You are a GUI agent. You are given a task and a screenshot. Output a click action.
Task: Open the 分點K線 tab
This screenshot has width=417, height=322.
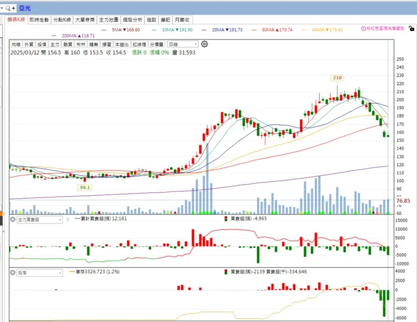(62, 20)
